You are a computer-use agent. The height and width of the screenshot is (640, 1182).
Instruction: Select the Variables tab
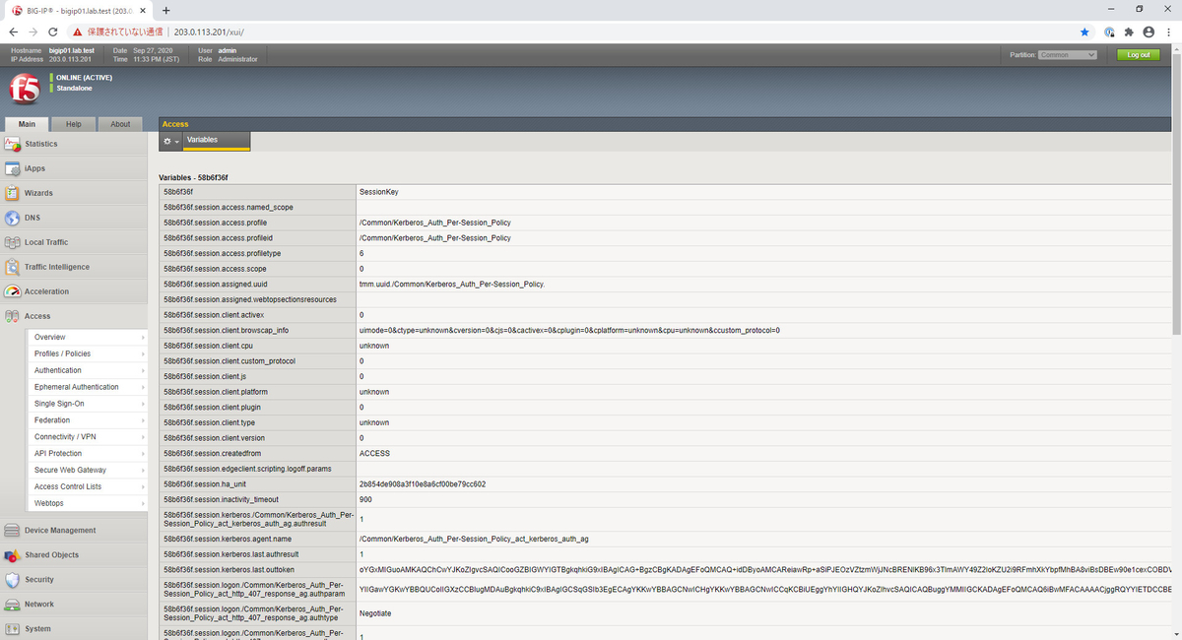[x=217, y=141]
